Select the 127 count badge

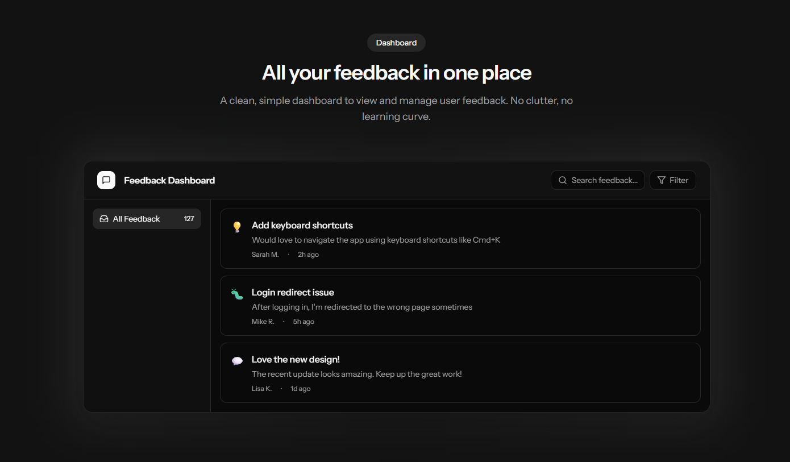pos(189,219)
